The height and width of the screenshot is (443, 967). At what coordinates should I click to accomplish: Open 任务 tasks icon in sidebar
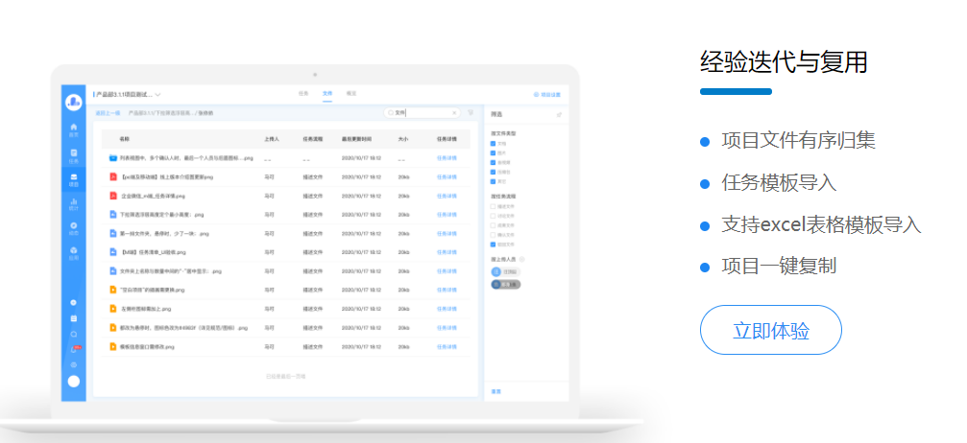(74, 154)
